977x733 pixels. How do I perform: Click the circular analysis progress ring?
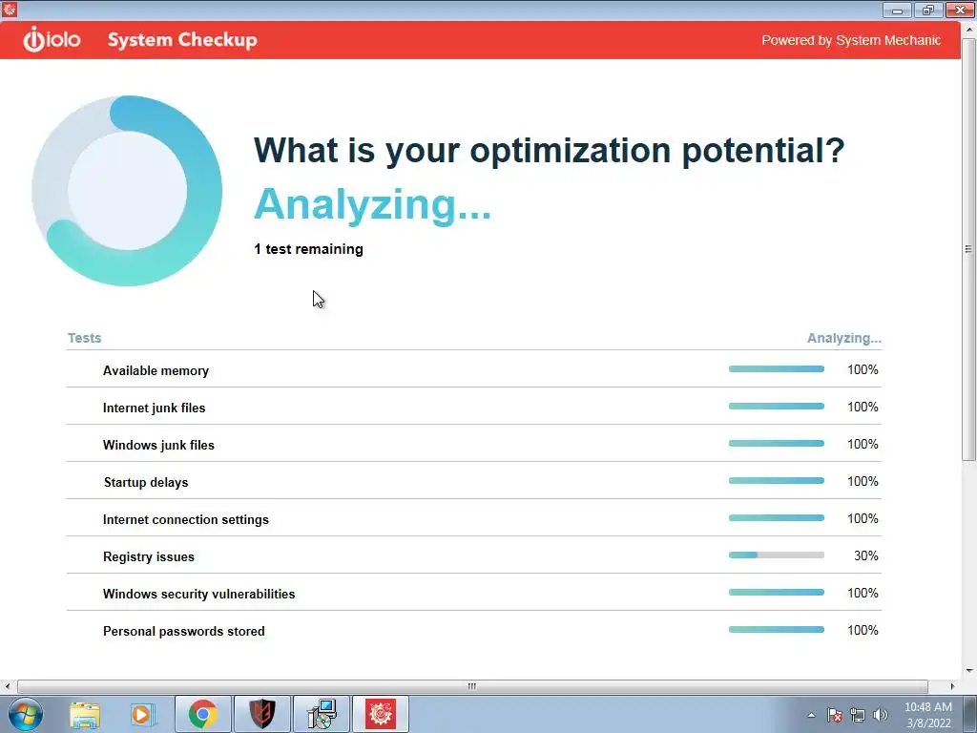(x=127, y=191)
